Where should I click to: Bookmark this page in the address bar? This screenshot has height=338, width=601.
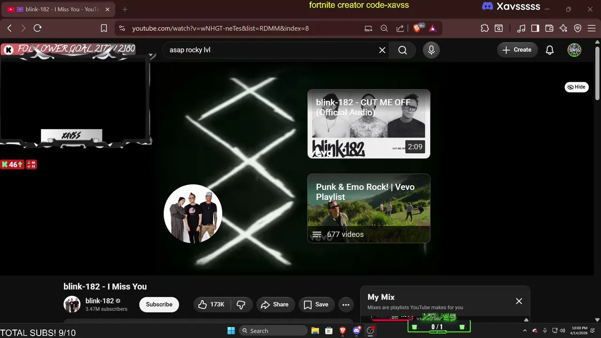104,28
